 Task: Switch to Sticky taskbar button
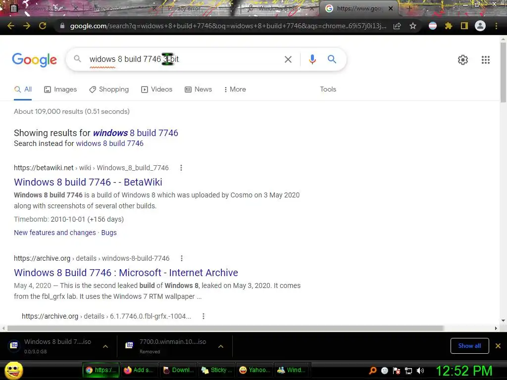point(217,370)
